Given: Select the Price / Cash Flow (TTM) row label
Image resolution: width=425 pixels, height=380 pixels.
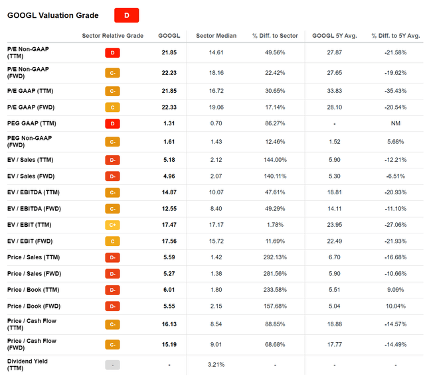Looking at the screenshot, I should pyautogui.click(x=32, y=324).
